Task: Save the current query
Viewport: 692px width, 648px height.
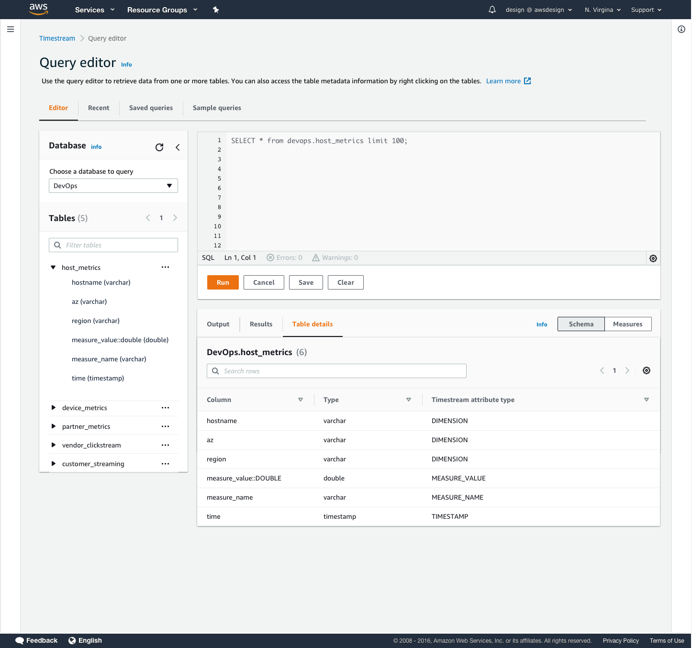Action: [306, 282]
